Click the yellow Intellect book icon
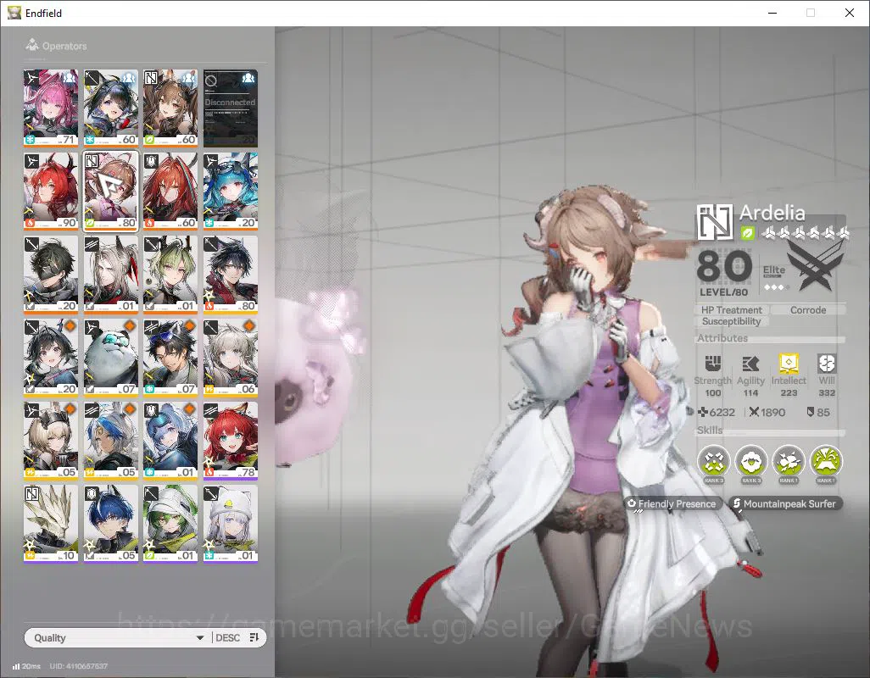Screen dimensions: 870x678 [789, 364]
